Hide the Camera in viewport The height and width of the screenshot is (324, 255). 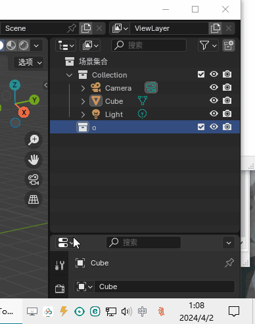214,87
